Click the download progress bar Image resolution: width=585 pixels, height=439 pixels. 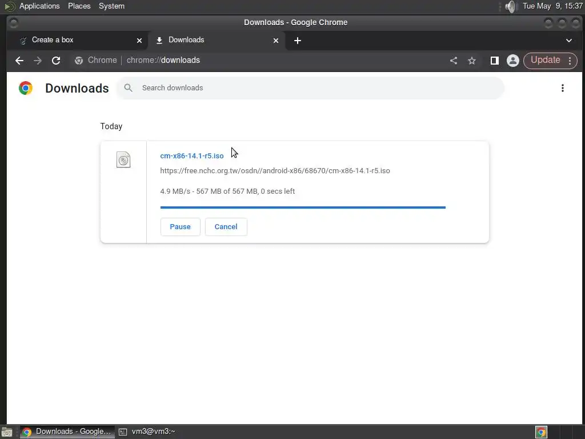tap(303, 207)
